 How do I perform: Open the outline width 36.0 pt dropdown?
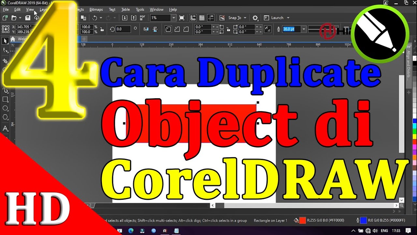click(x=304, y=29)
